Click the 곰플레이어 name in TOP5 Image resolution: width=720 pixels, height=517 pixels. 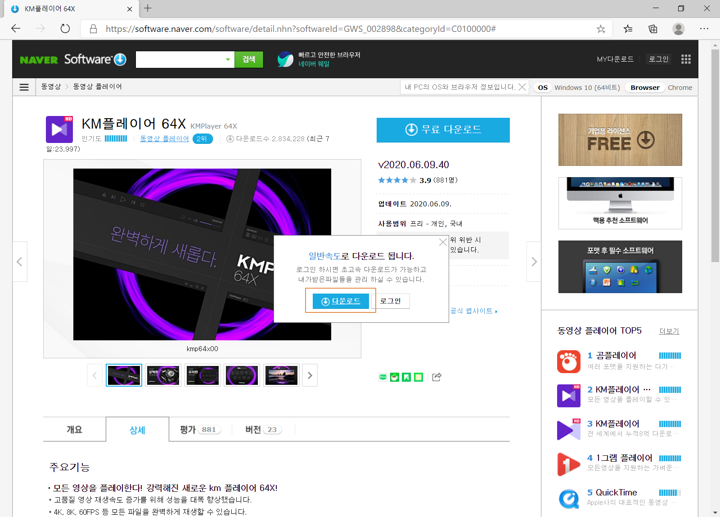point(616,356)
